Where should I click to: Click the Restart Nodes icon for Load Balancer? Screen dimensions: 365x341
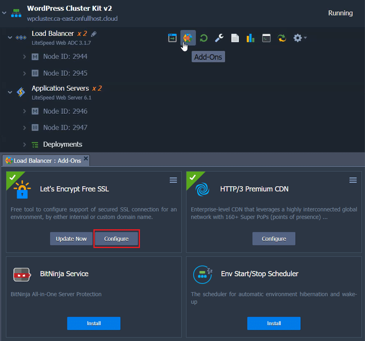[204, 38]
